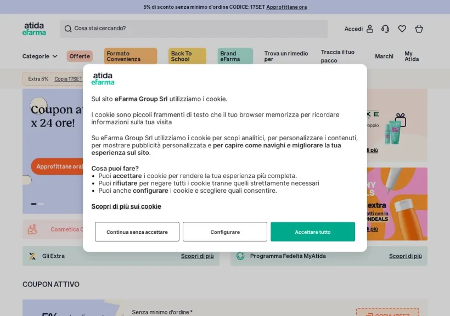Click the Atida eFarma header logo
The image size is (450, 316).
[x=34, y=28]
